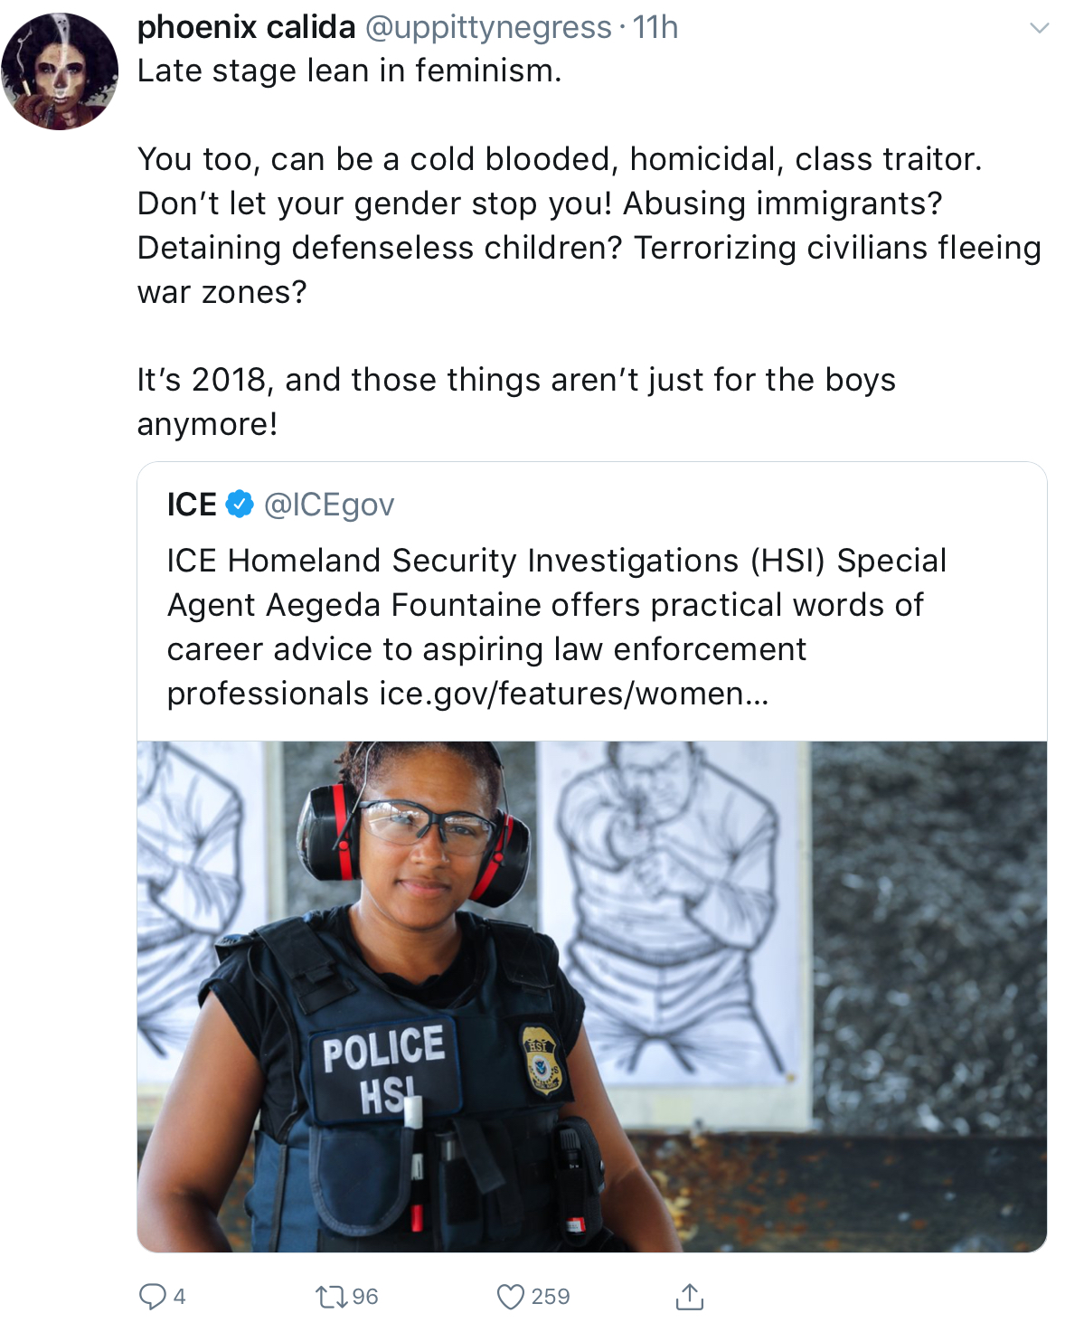View the 4 replies count
1084x1332 pixels.
[179, 1298]
